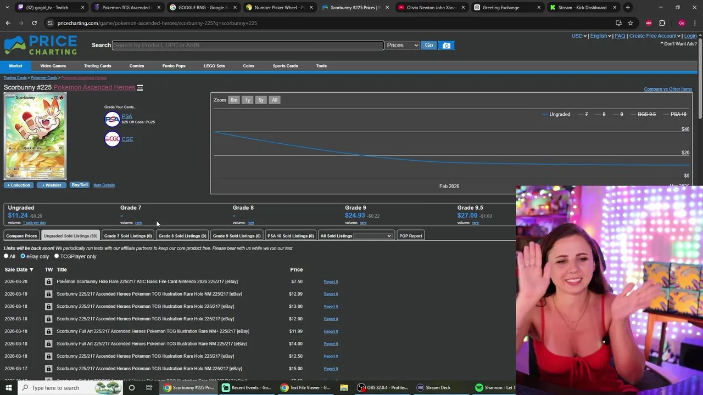703x395 pixels.
Task: Click the product search input field
Action: (x=248, y=45)
